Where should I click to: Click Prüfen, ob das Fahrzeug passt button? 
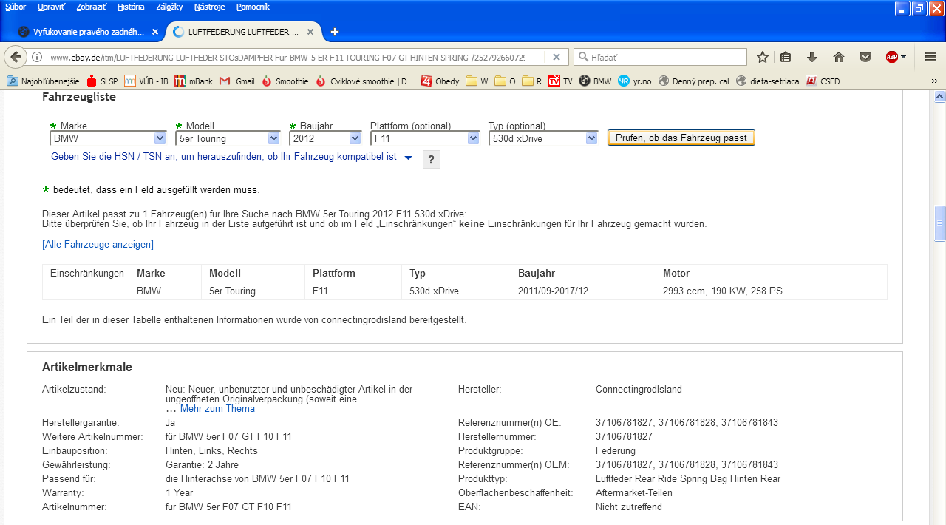point(681,138)
